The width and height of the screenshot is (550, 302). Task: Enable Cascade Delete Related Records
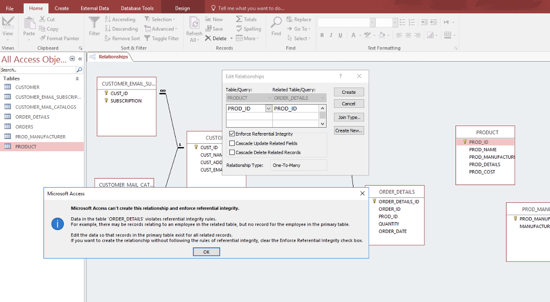232,152
